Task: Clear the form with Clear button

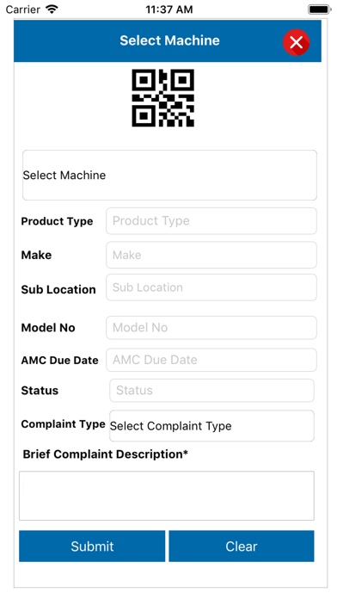Action: click(x=242, y=546)
